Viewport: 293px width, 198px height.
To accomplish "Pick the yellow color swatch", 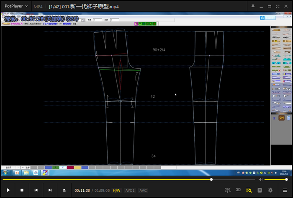I will coord(77,167).
